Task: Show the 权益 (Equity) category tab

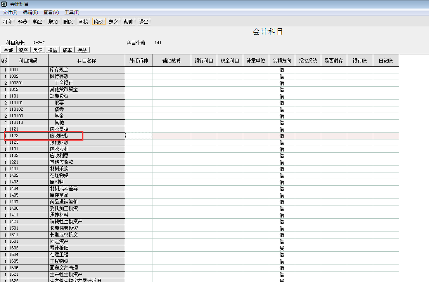Action: pyautogui.click(x=52, y=50)
